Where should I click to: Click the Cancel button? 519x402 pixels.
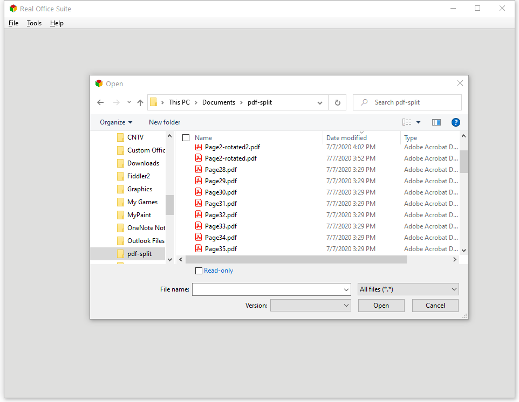pos(435,306)
